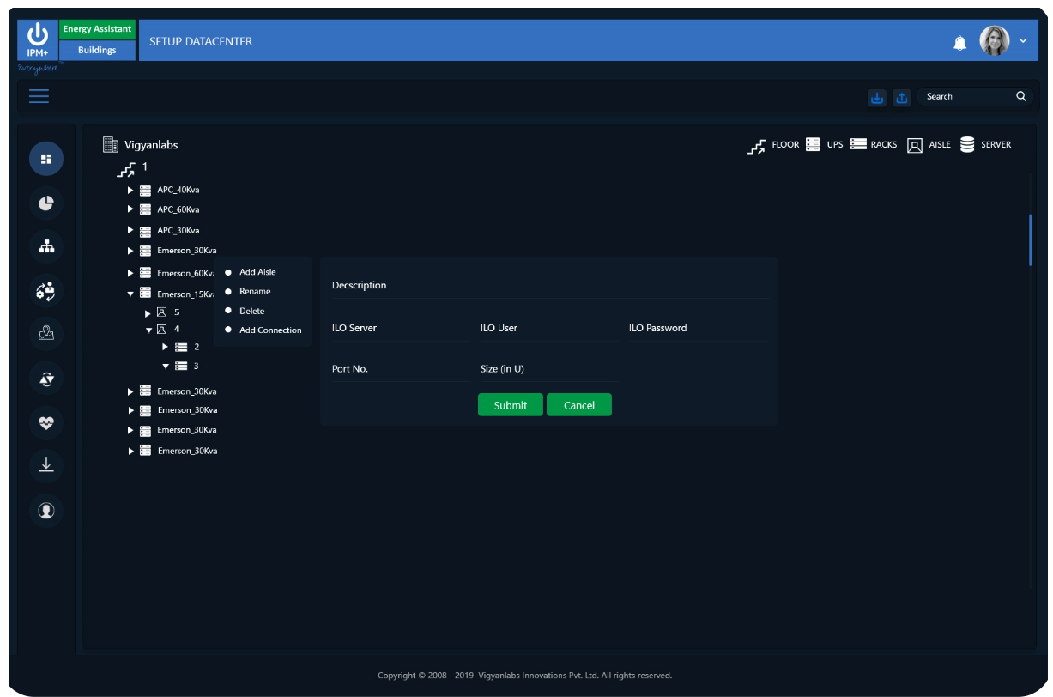Switch to Energy Assistant tab
Screen dimensions: 1053x697
tap(97, 29)
